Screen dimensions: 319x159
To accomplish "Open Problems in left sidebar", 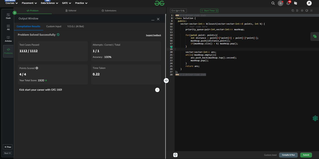I will pos(8,51).
